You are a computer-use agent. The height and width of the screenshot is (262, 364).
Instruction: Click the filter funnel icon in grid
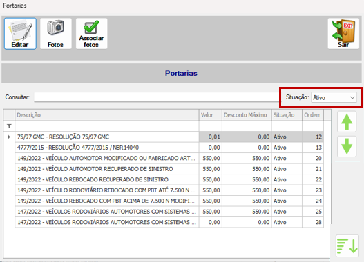coord(9,126)
